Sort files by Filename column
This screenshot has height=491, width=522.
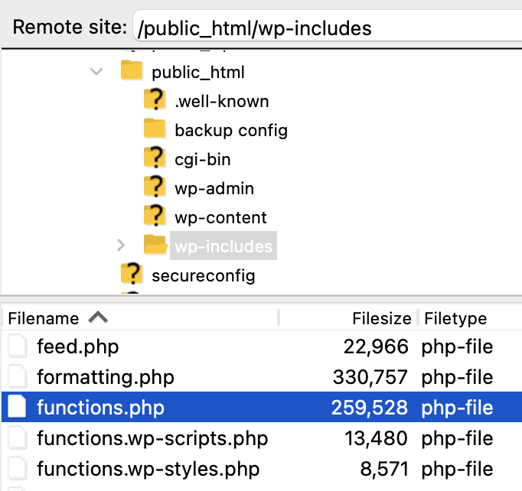pos(44,318)
